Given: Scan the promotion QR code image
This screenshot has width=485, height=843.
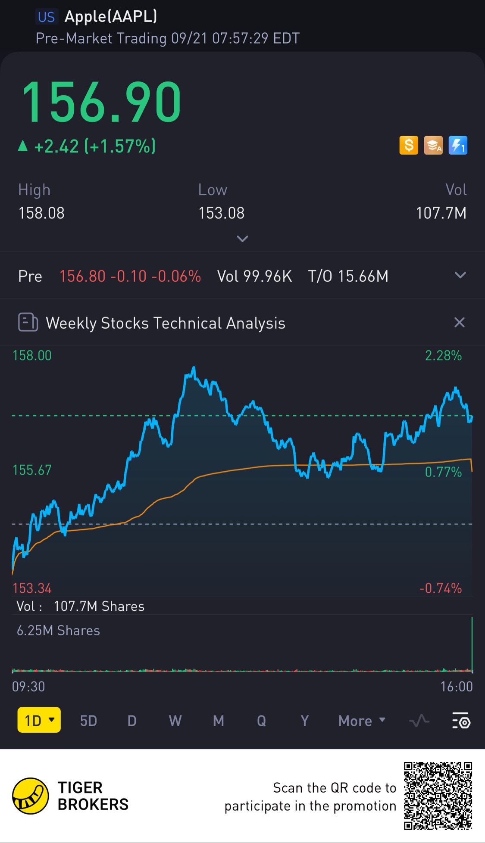Looking at the screenshot, I should click(438, 796).
